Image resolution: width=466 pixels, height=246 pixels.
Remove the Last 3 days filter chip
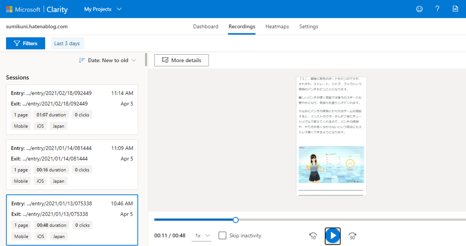click(67, 43)
